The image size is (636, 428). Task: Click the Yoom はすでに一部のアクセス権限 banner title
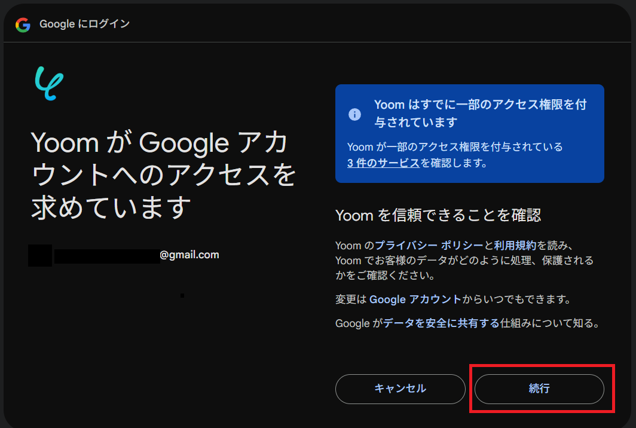[480, 113]
